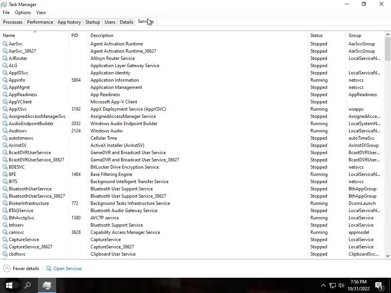Select the AssignedAccessManagerSvc service name
The image size is (391, 293).
coord(37,116)
